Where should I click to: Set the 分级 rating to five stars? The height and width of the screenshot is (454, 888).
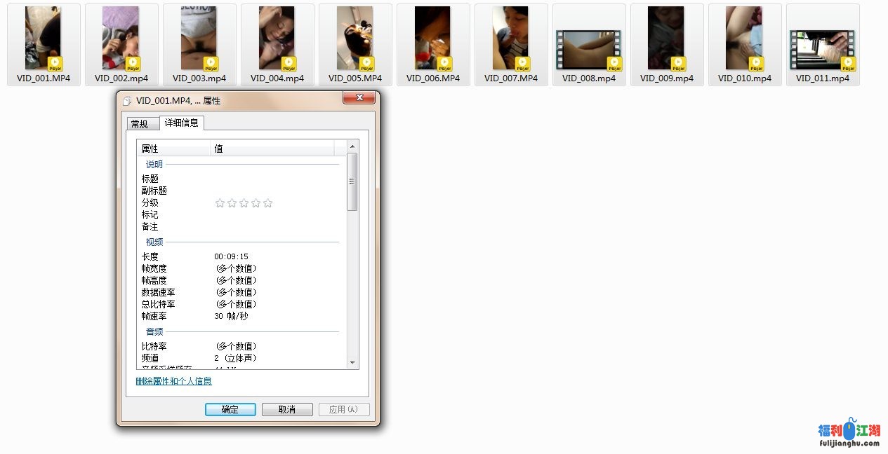(267, 203)
